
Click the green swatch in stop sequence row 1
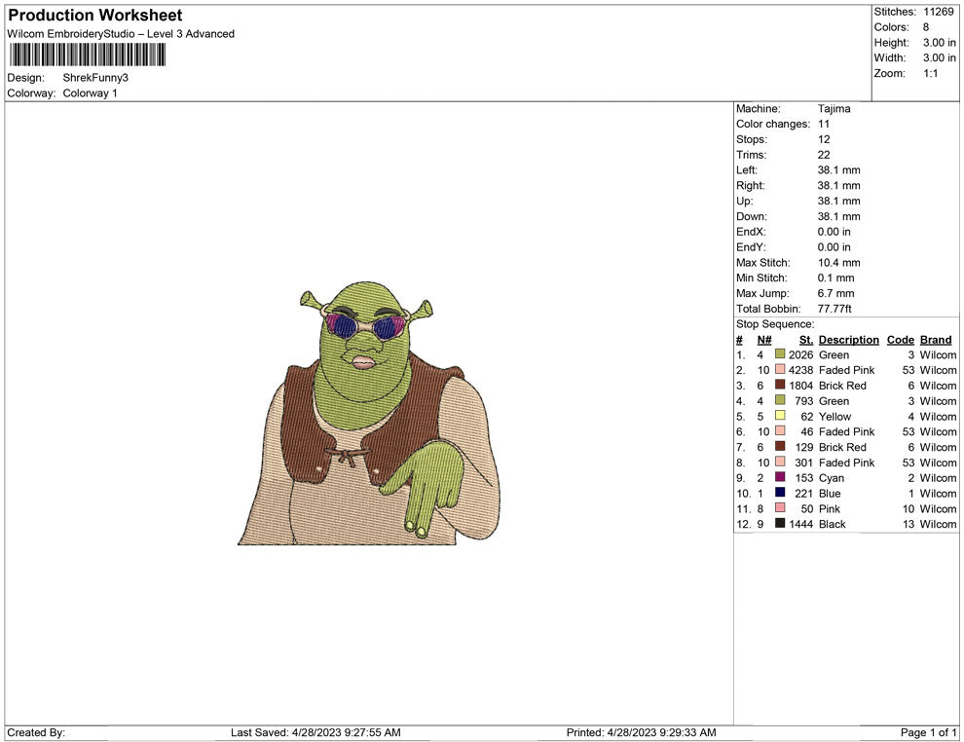tap(780, 354)
